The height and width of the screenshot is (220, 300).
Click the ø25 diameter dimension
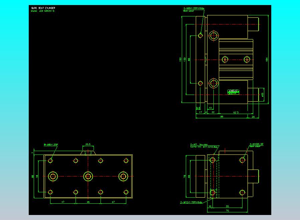pos(262,95)
